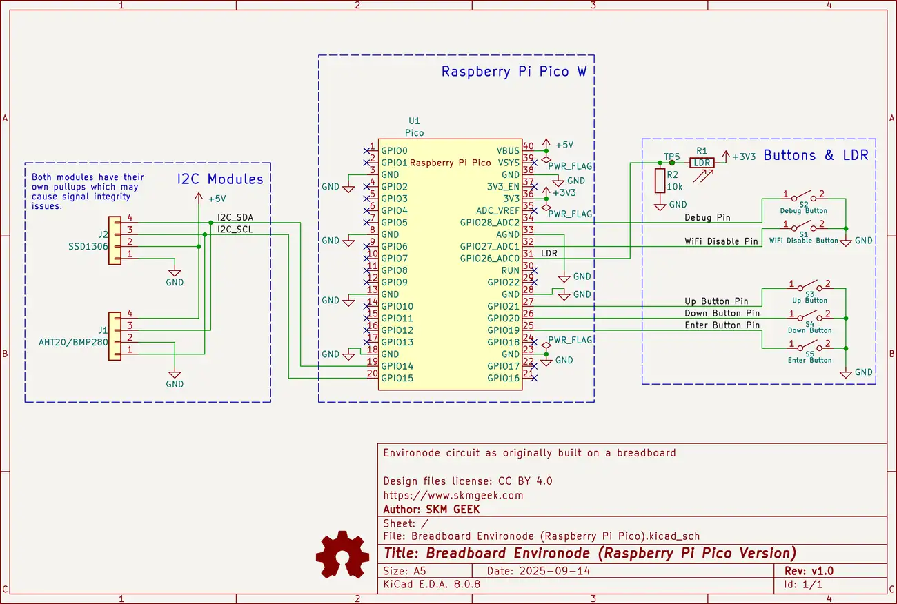
Task: Select the S4 Down Button switch symbol
Action: pos(811,318)
